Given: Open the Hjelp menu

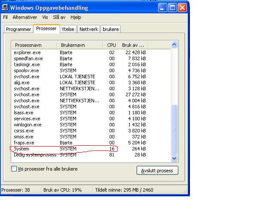Looking at the screenshot, I should coord(76,17).
